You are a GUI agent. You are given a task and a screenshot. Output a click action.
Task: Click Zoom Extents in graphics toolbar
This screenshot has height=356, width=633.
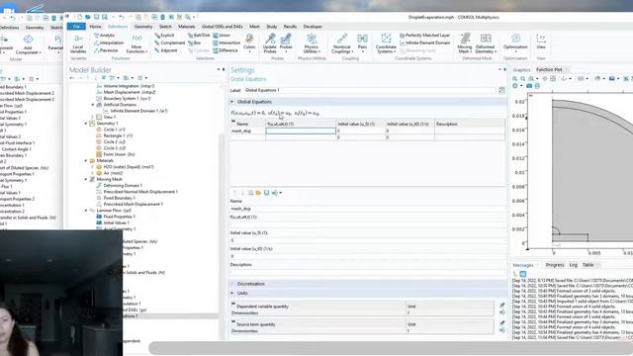553,79
